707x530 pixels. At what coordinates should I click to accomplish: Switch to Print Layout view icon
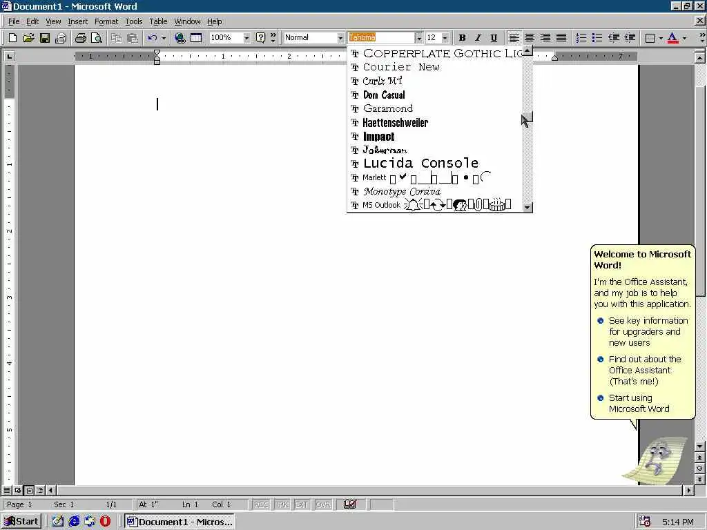click(x=29, y=490)
